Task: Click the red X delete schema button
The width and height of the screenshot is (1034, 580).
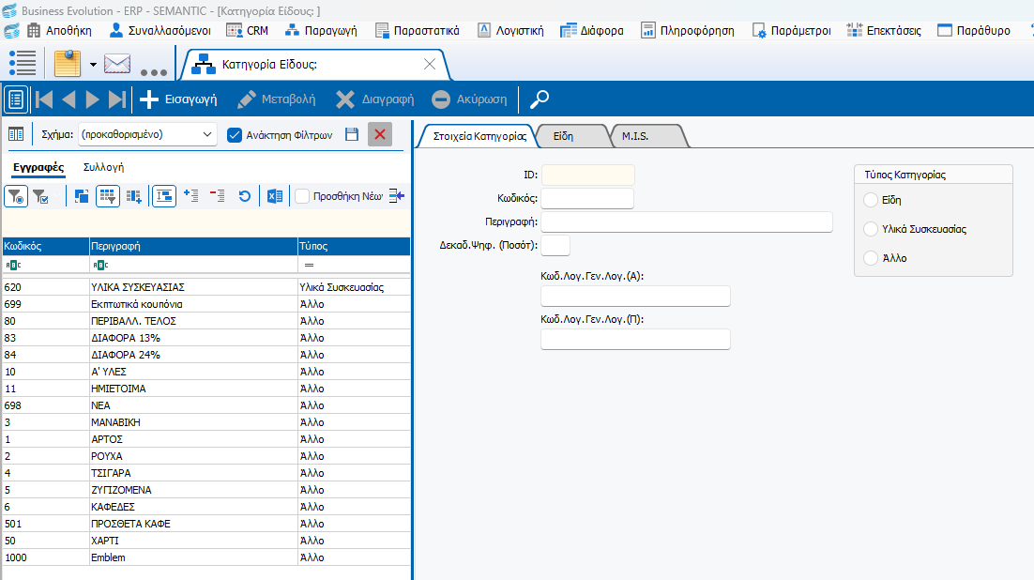Action: [380, 134]
